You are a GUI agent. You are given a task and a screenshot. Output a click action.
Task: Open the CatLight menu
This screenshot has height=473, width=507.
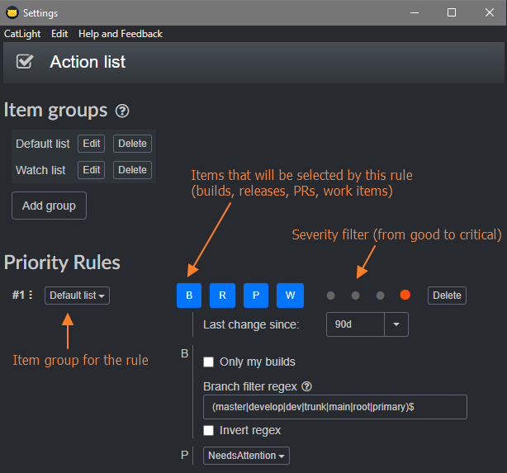pyautogui.click(x=22, y=34)
